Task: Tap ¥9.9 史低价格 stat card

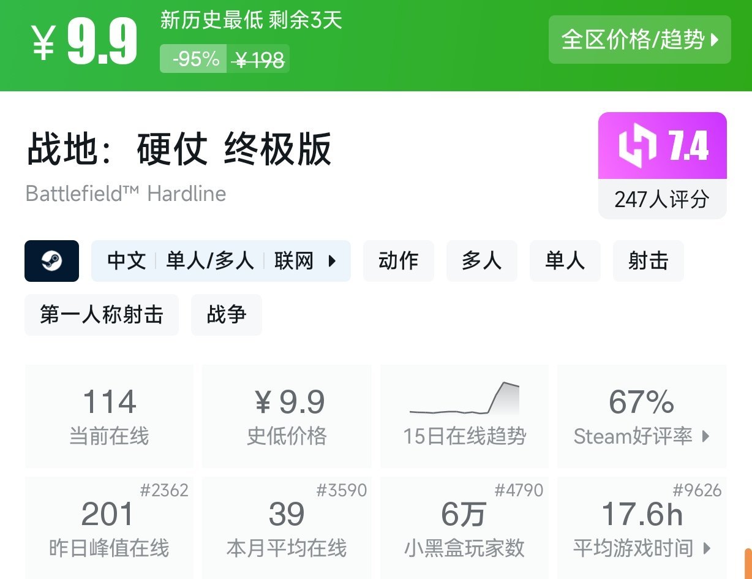Action: click(x=287, y=417)
